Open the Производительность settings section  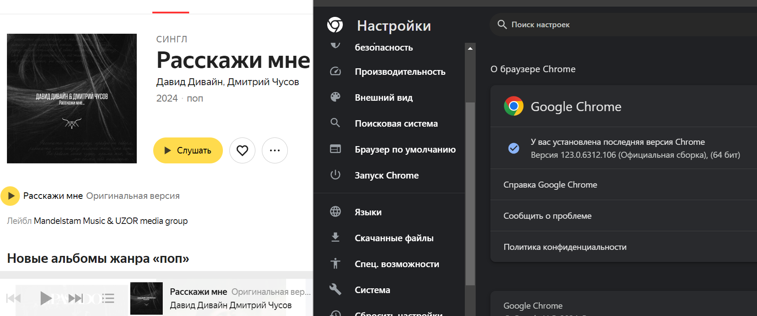400,71
